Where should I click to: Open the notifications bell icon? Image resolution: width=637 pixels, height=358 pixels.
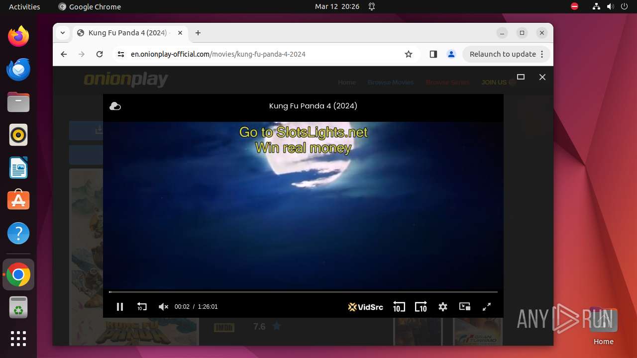click(x=372, y=6)
